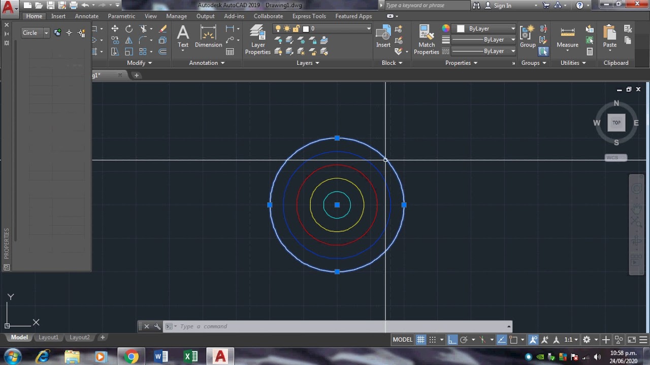This screenshot has height=365, width=650.
Task: Open the AutoCAD application menu button
Action: coord(9,7)
